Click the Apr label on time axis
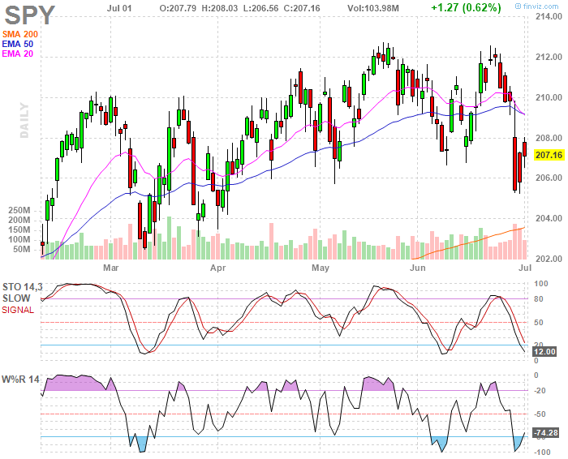The width and height of the screenshot is (568, 459). tap(218, 268)
